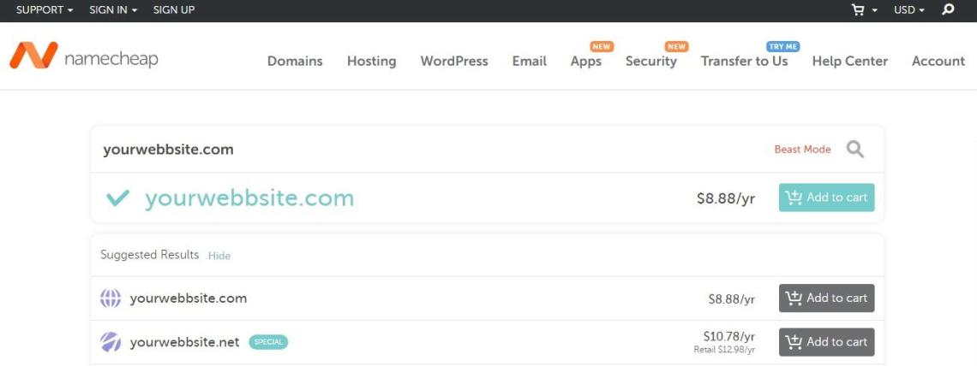Click the yourwebbsite.net domain name
This screenshot has width=977, height=366.
click(x=184, y=342)
